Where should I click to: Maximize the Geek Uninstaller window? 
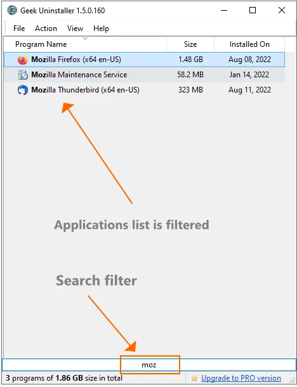click(253, 10)
